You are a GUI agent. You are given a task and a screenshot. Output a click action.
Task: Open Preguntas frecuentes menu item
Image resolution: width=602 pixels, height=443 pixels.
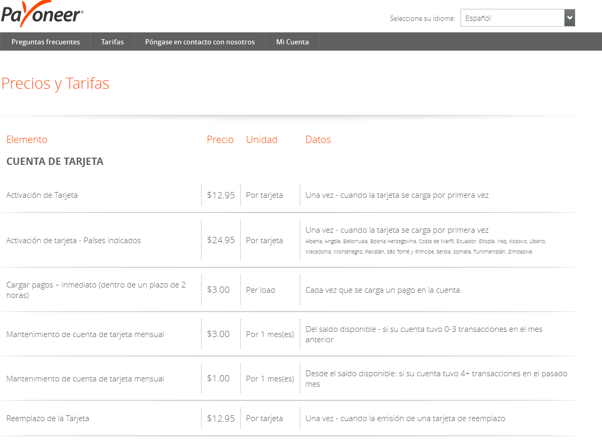point(45,42)
